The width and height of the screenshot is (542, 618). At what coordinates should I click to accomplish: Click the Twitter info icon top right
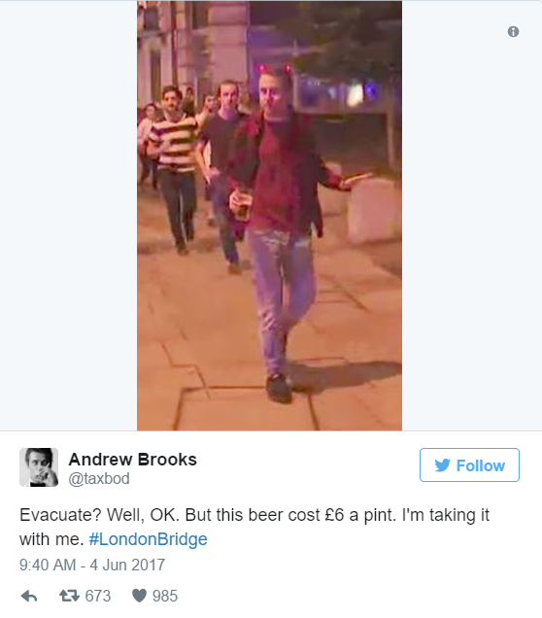513,31
